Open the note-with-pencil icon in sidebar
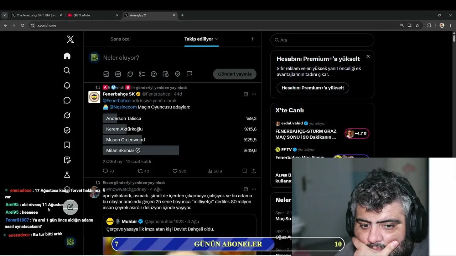This screenshot has width=456, height=256. pyautogui.click(x=67, y=160)
